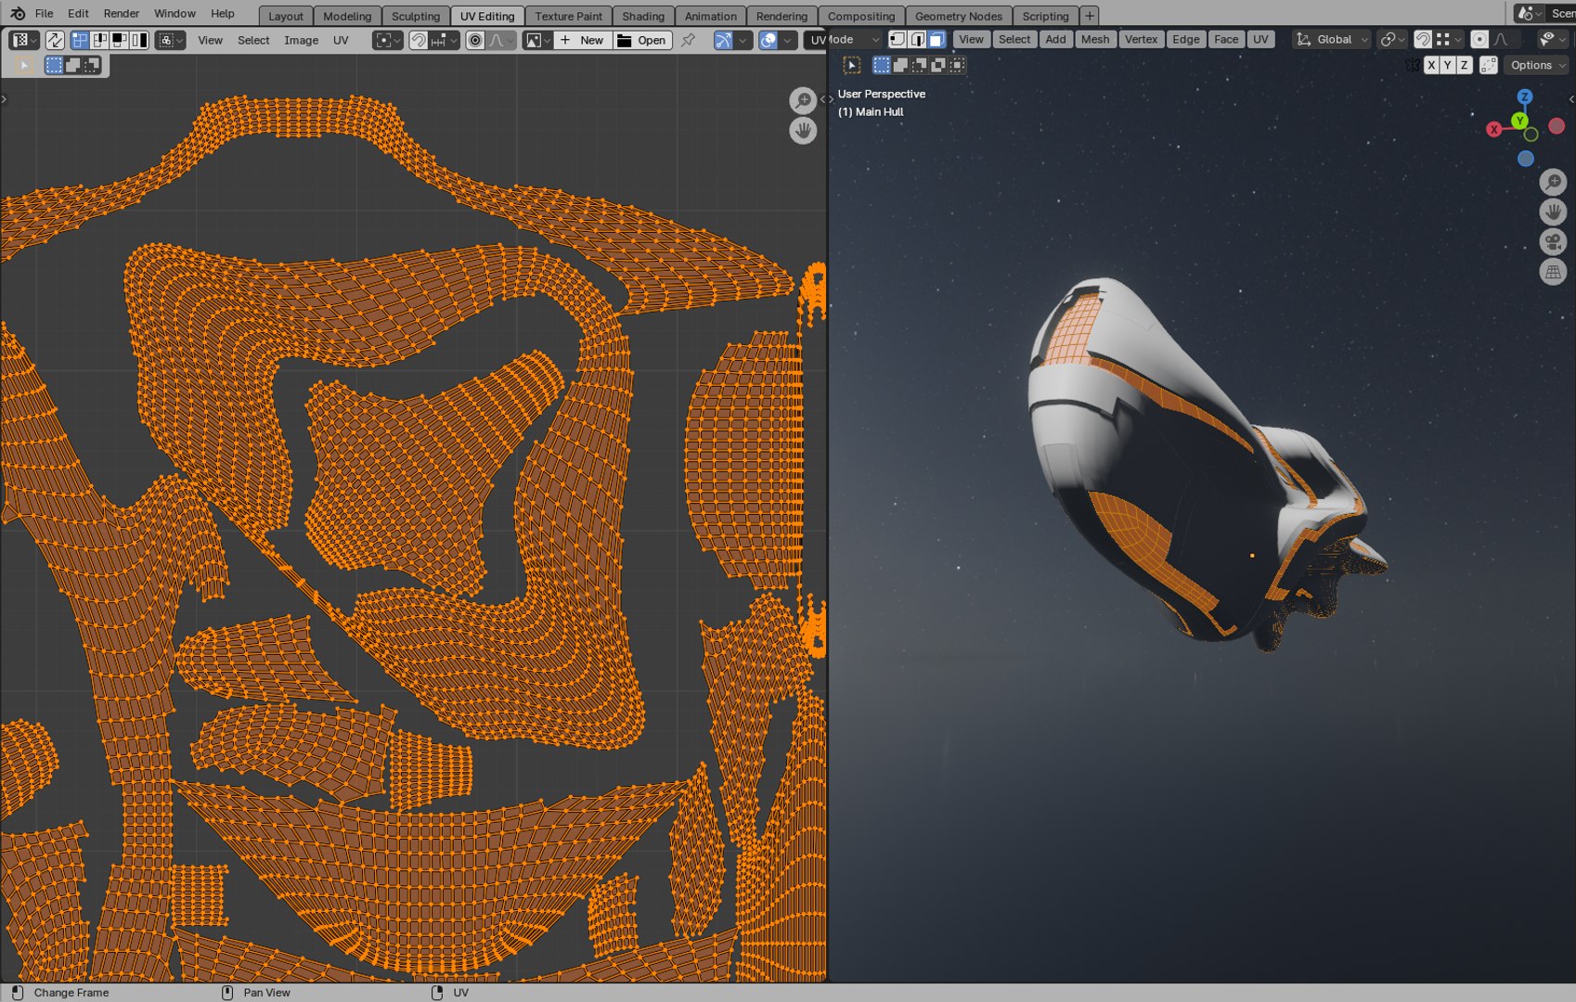Select face select mode in 3D viewport
1576x1002 pixels.
937,39
